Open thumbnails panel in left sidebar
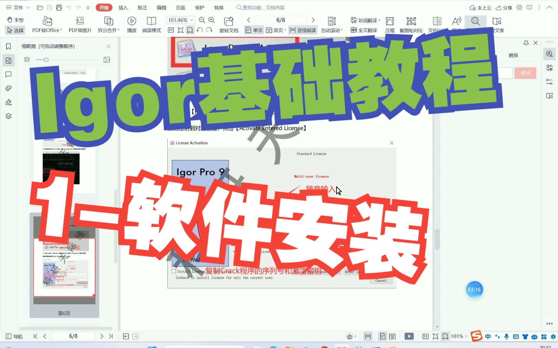Image resolution: width=558 pixels, height=348 pixels. [x=9, y=61]
